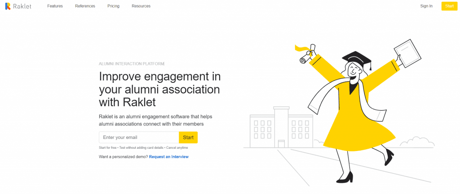Click the Sign In link
Screen dimensions: 460x194
pos(426,6)
